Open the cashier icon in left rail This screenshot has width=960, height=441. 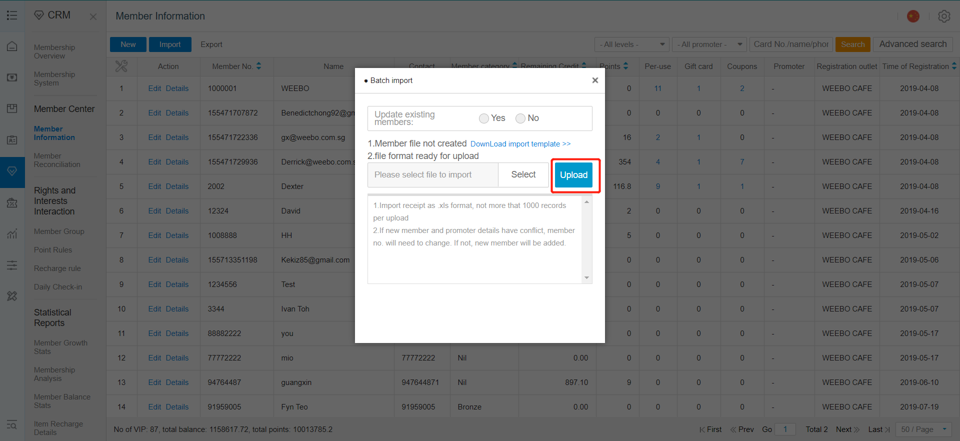tap(12, 77)
